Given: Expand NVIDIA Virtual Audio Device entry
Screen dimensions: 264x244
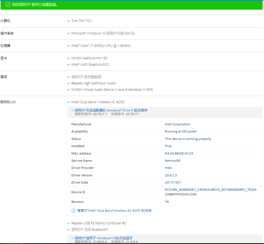Looking at the screenshot, I should coord(68,90).
